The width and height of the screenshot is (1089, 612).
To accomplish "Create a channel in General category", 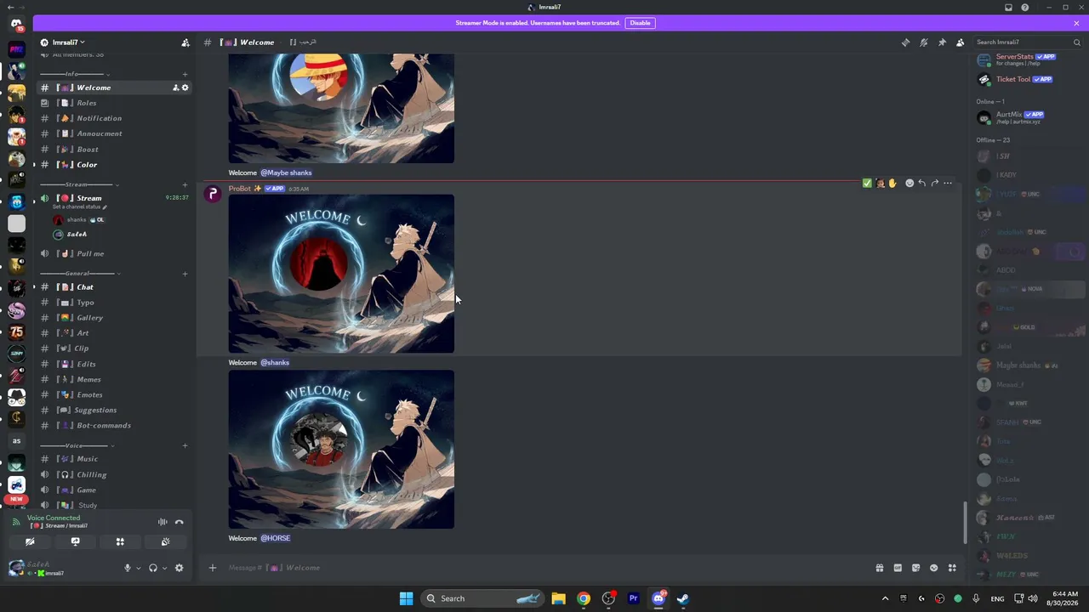I will (x=185, y=274).
